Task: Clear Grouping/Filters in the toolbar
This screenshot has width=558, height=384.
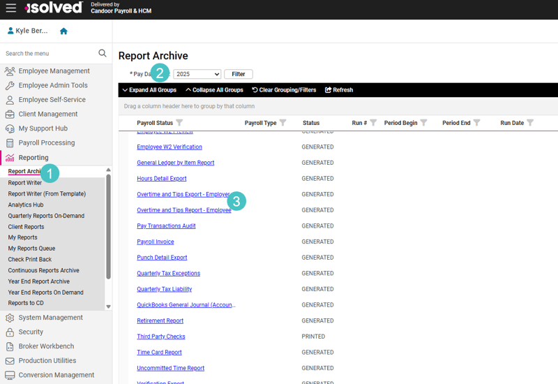Action: coord(284,90)
